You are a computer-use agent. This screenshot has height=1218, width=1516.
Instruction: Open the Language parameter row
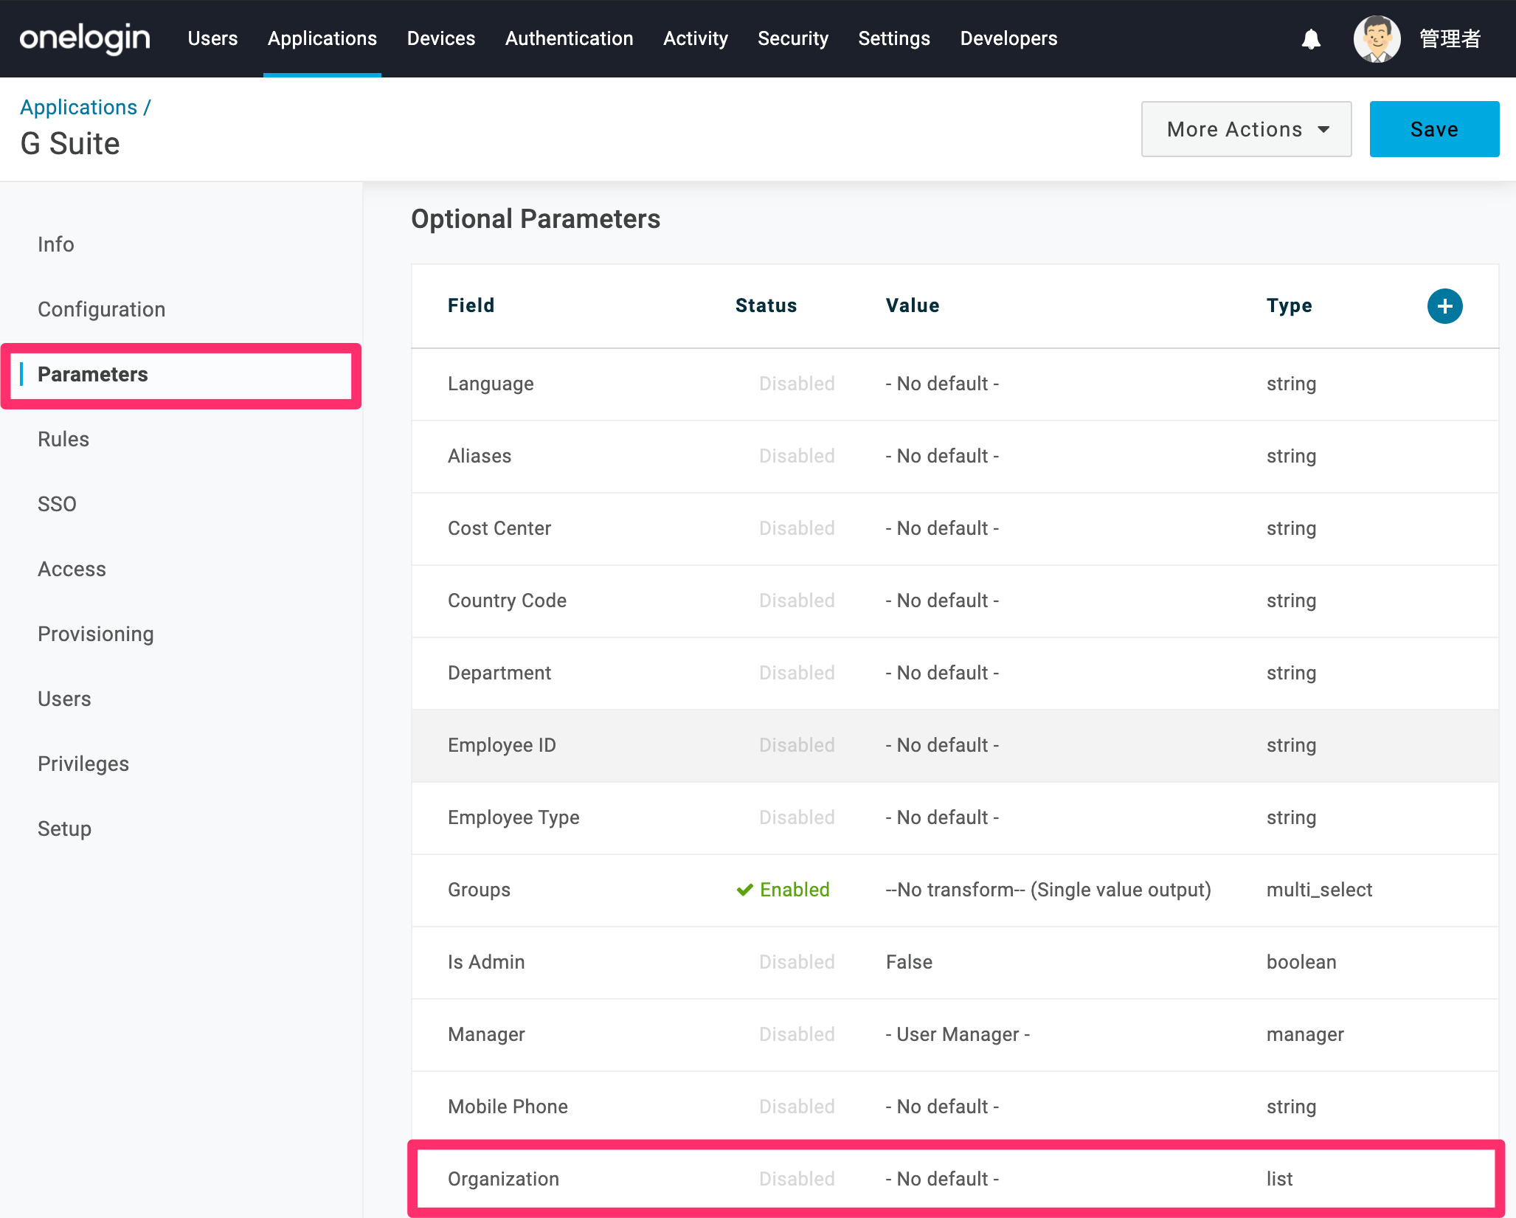pyautogui.click(x=955, y=384)
